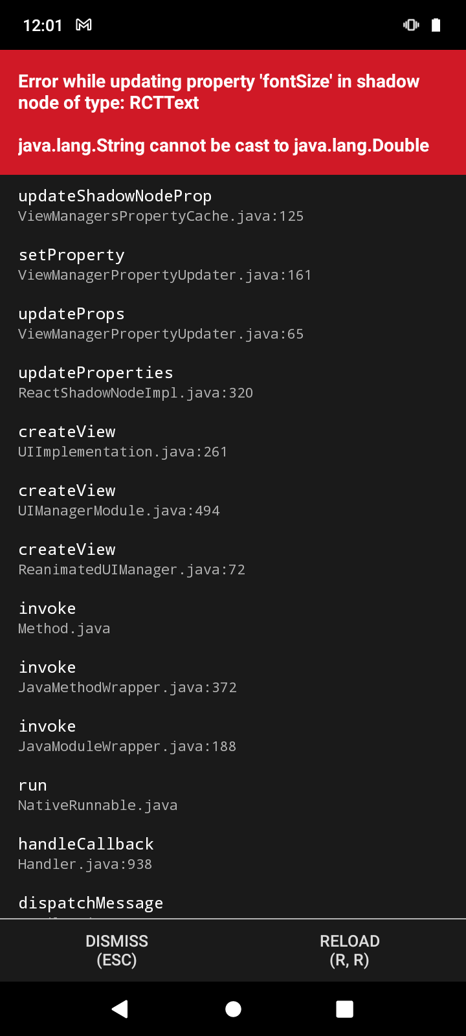Open ViewManagerPropertyUpdater.java:161 setProperty frame
The width and height of the screenshot is (466, 1036).
click(164, 264)
